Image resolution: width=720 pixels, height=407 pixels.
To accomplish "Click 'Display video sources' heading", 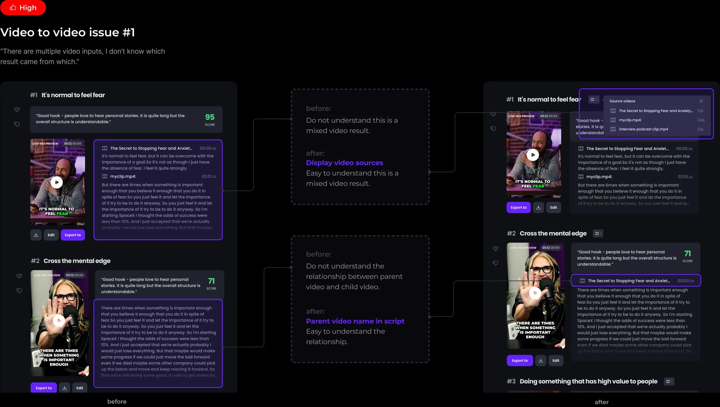I will [344, 163].
